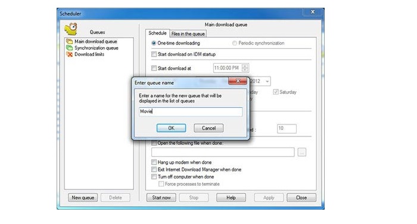
Task: Check Open the following file when done
Action: coord(154,143)
